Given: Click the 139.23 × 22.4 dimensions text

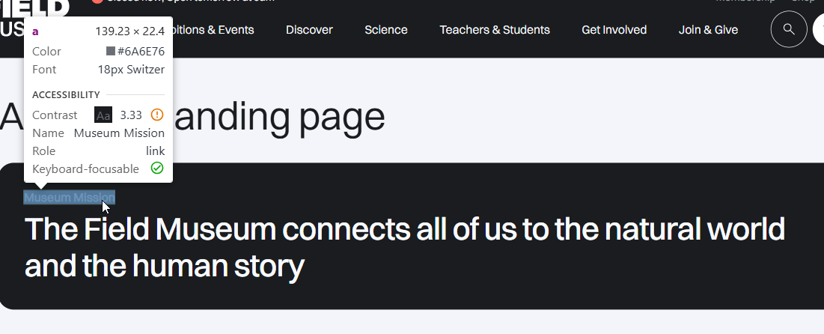Looking at the screenshot, I should click(129, 31).
